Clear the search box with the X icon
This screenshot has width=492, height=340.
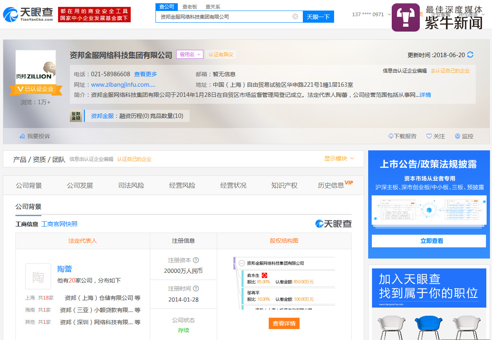coord(295,17)
